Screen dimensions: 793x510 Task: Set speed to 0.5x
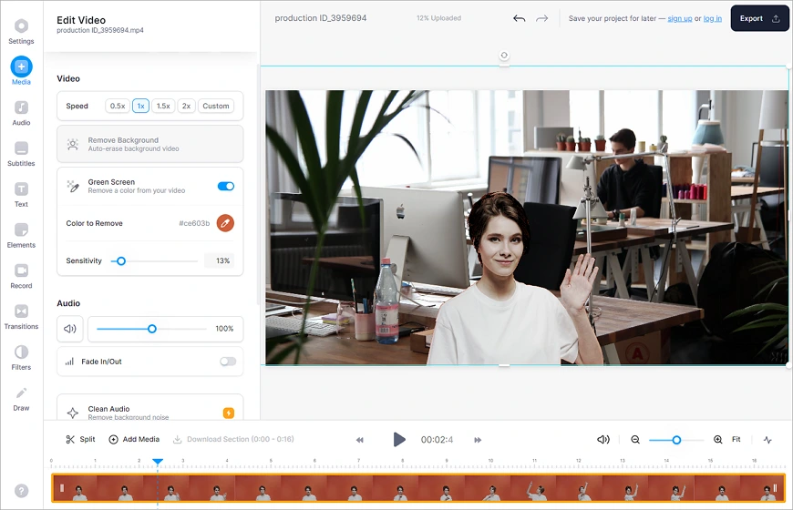pos(118,106)
